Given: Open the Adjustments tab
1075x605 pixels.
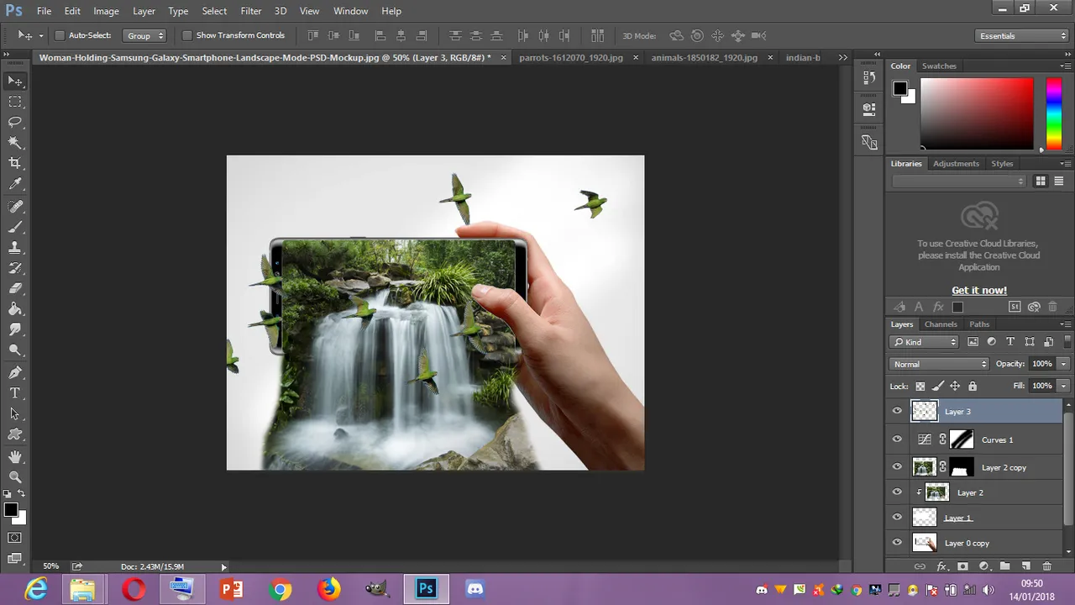Looking at the screenshot, I should click(956, 164).
